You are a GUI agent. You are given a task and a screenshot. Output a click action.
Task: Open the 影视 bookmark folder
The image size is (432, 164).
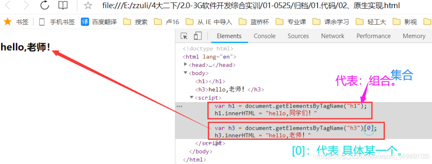coord(405,22)
